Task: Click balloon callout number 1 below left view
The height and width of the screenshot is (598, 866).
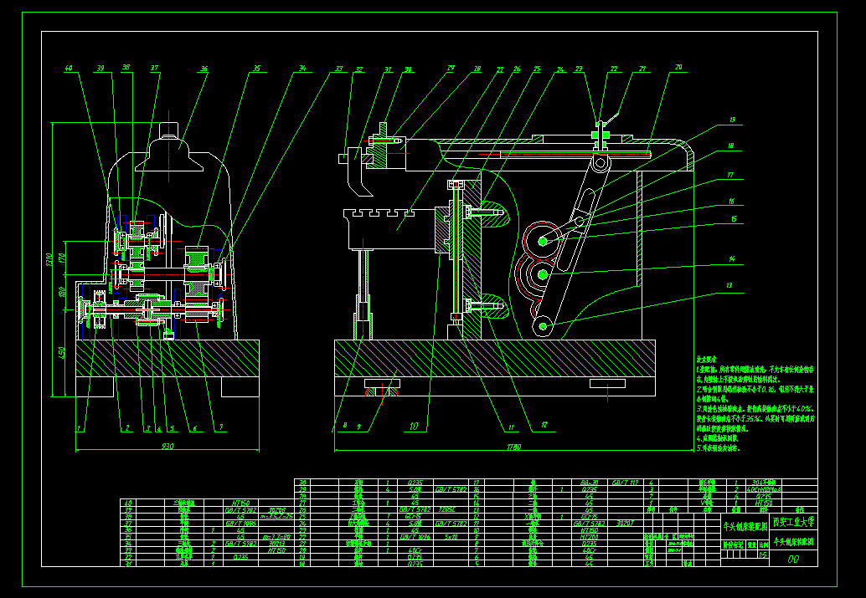Action: pyautogui.click(x=79, y=427)
